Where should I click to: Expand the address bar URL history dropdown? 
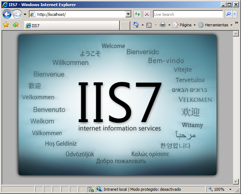point(128,14)
